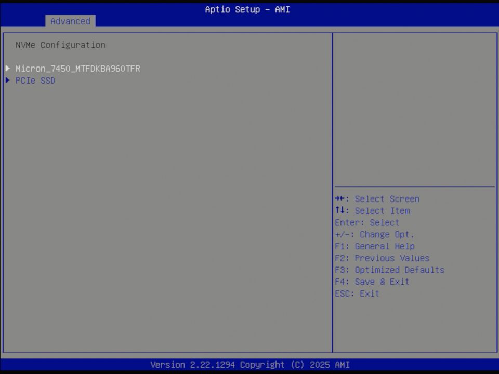Select the PCIe SSD device

(x=35, y=80)
